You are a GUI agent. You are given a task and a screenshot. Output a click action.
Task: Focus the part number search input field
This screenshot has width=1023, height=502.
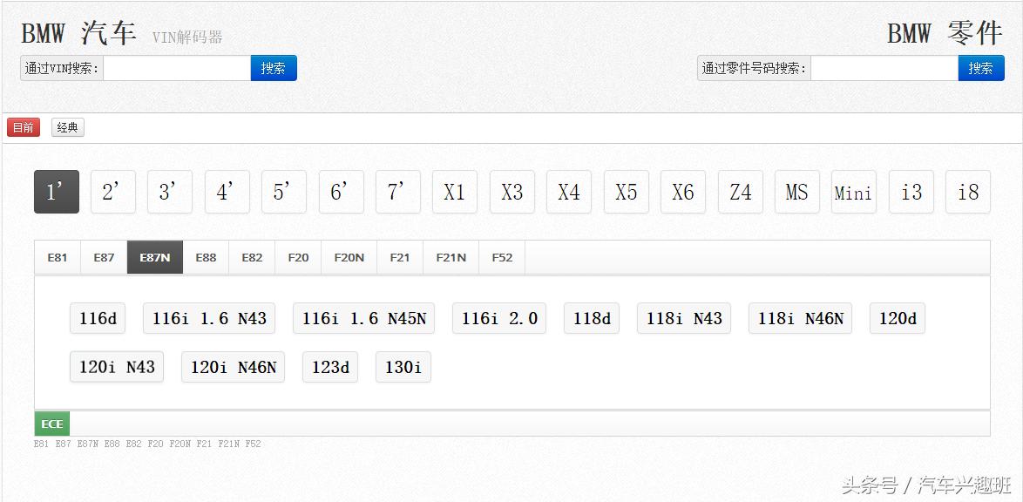(x=884, y=68)
